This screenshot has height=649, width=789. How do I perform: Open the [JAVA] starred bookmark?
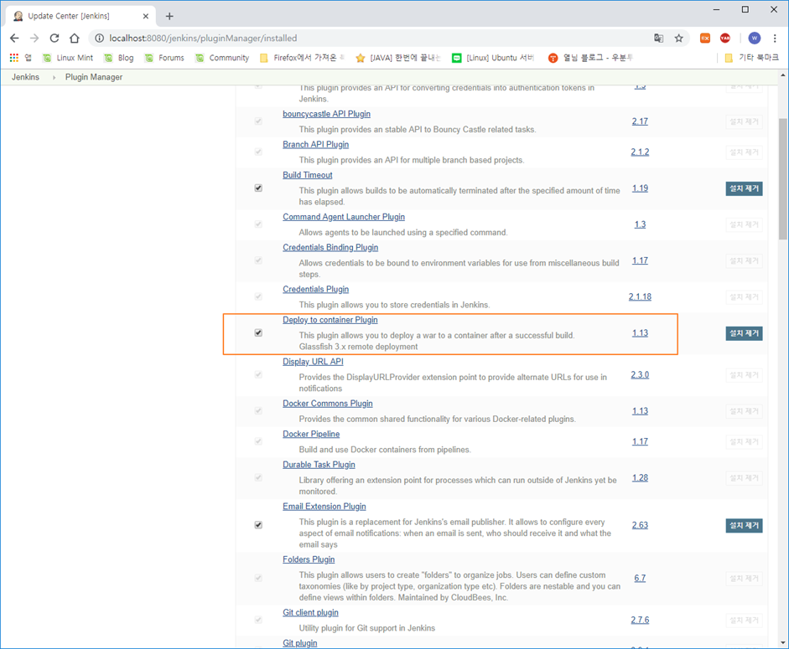click(398, 58)
